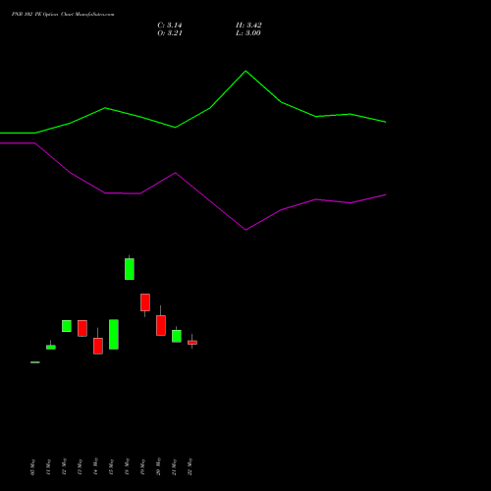This screenshot has height=491, width=491.
Task: Click the highest peak of the green line
Action: click(246, 71)
